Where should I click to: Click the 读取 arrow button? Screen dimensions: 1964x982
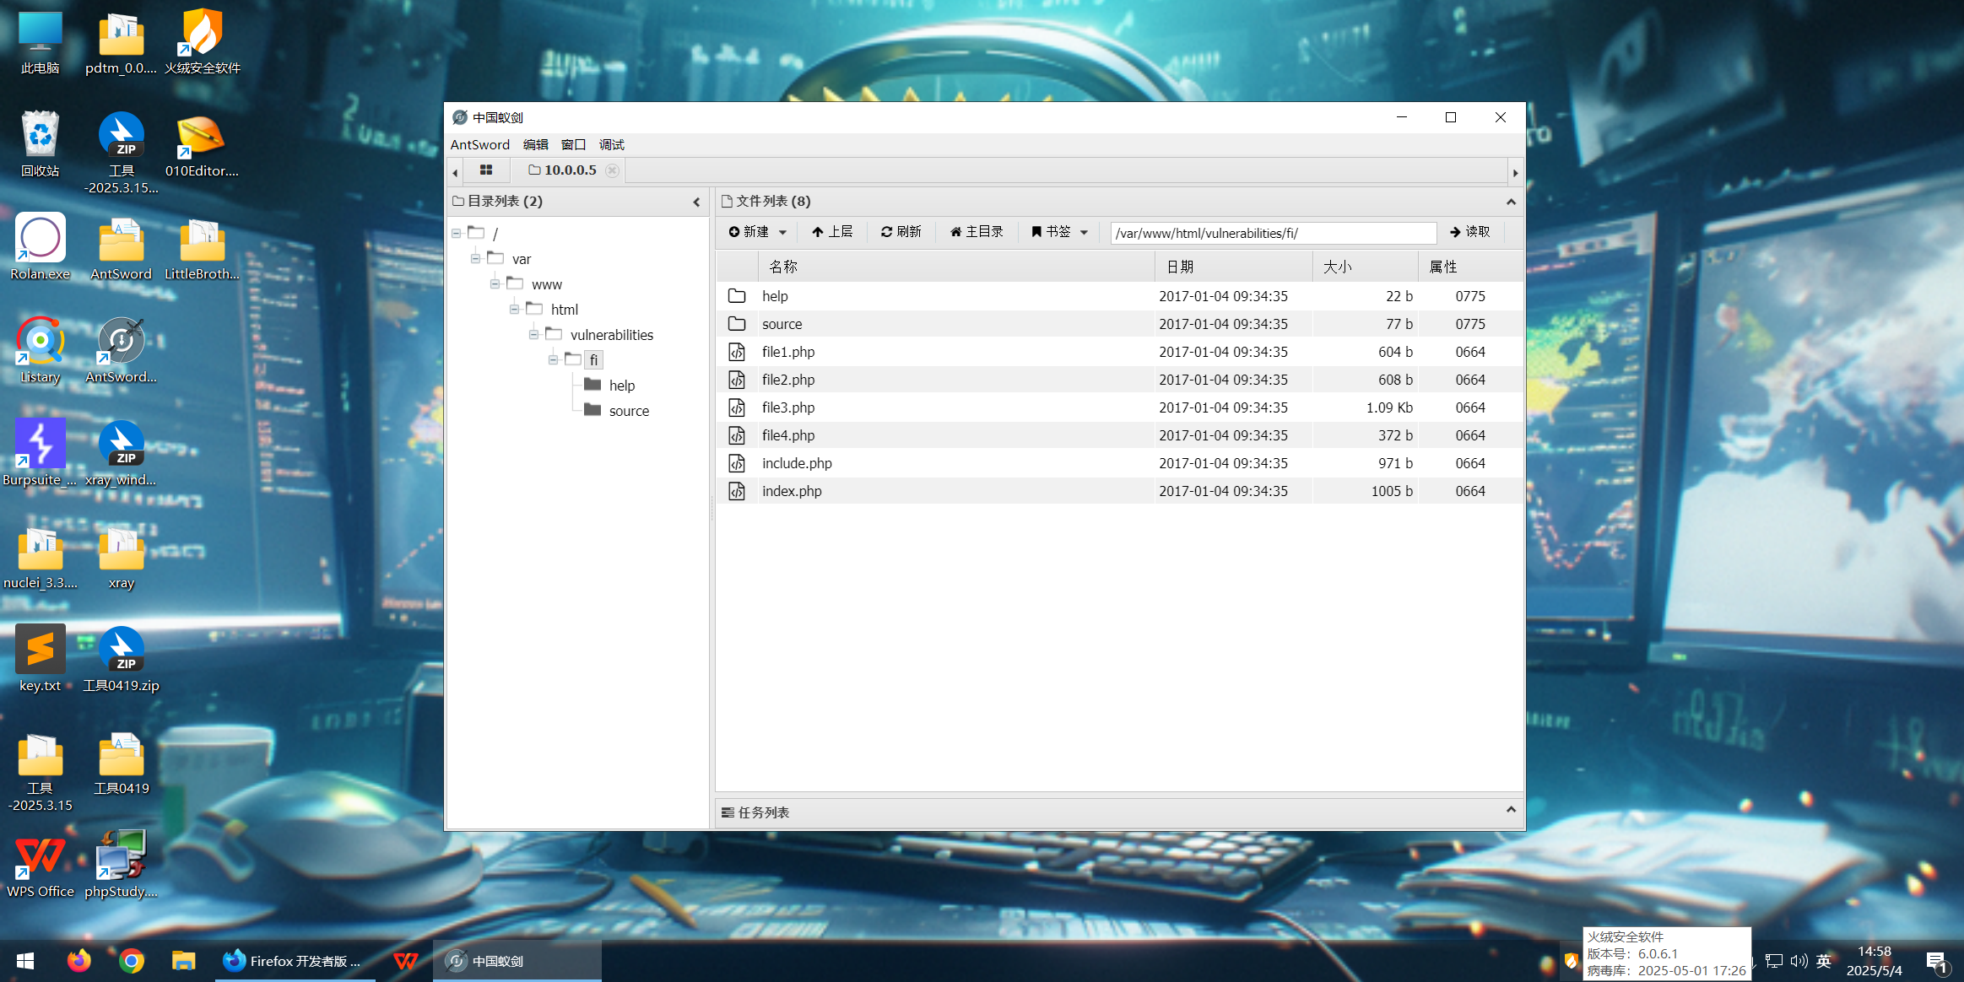1469,232
